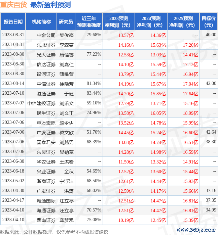Select researcher 洪涛
This screenshot has width=218, height=235.
click(x=69, y=191)
